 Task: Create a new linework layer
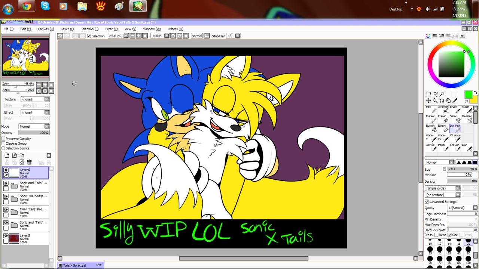14,155
